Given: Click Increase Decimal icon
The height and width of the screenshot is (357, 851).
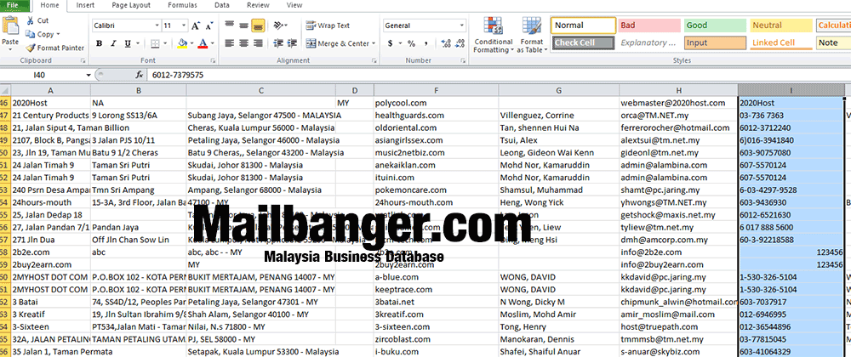Looking at the screenshot, I should (446, 43).
